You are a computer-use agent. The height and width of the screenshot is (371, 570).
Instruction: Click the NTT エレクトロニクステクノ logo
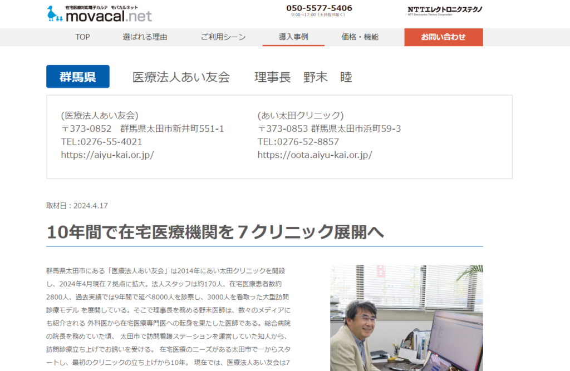[445, 11]
